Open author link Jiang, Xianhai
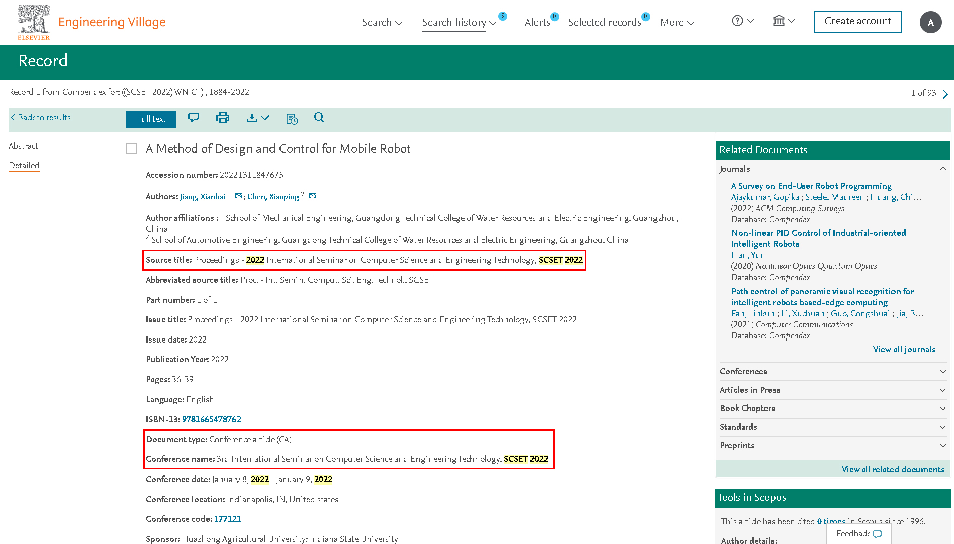This screenshot has height=544, width=954. click(202, 197)
